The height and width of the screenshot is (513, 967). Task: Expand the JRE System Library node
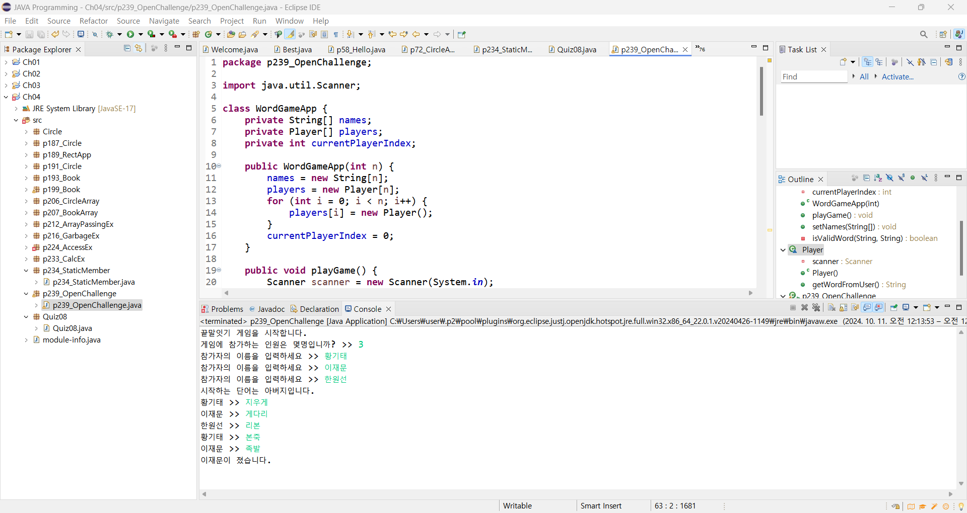(x=16, y=109)
